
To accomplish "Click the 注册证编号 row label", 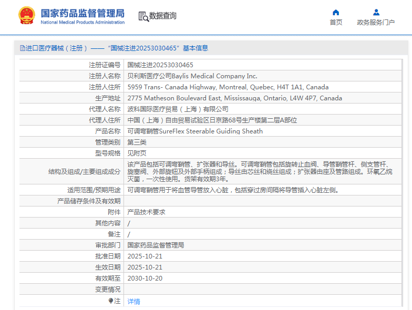I will click(105, 65).
